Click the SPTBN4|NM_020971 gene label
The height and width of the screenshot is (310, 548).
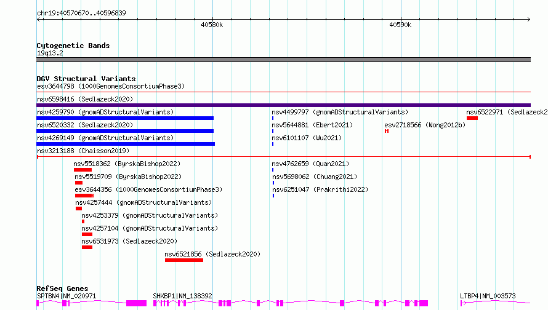click(x=66, y=296)
